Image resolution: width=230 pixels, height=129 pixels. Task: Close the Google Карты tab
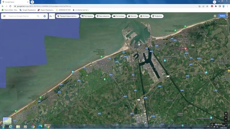coord(28,2)
